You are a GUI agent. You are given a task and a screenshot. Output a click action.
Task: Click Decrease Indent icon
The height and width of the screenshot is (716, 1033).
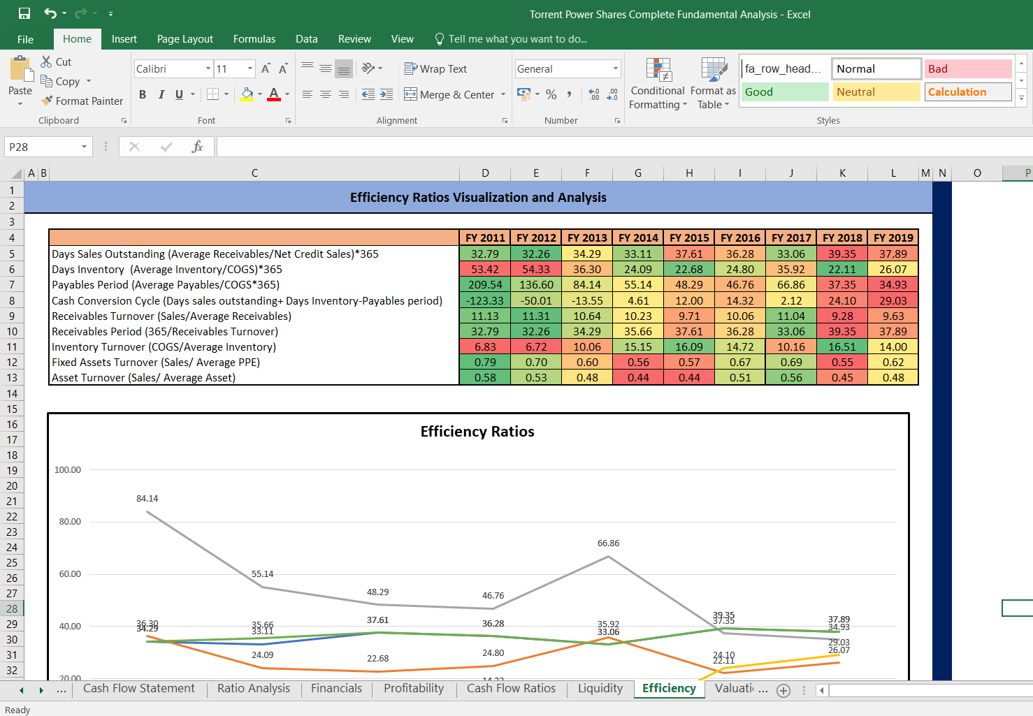[368, 94]
